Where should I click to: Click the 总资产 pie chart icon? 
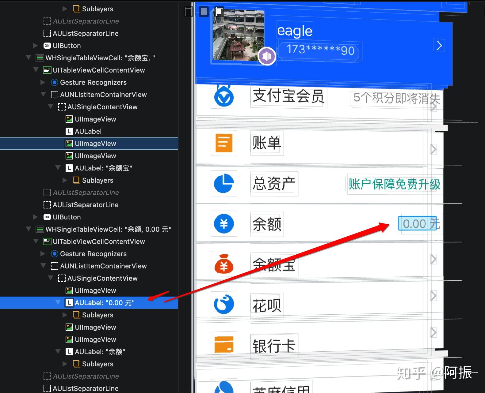tap(224, 183)
